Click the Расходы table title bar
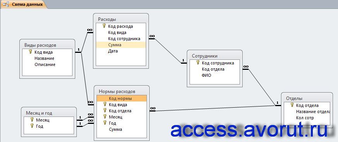 pyautogui.click(x=121, y=19)
